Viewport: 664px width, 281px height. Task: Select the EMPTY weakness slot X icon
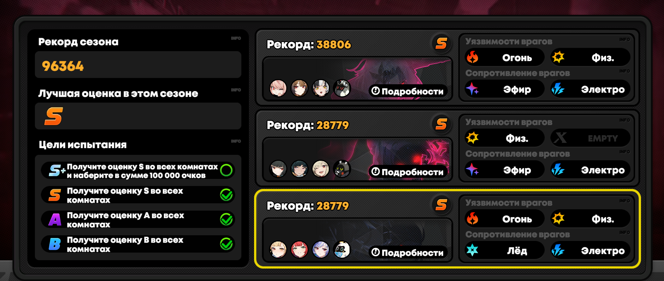point(560,138)
